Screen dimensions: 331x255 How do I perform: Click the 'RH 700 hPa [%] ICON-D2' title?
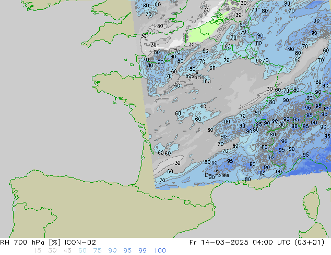point(48,243)
